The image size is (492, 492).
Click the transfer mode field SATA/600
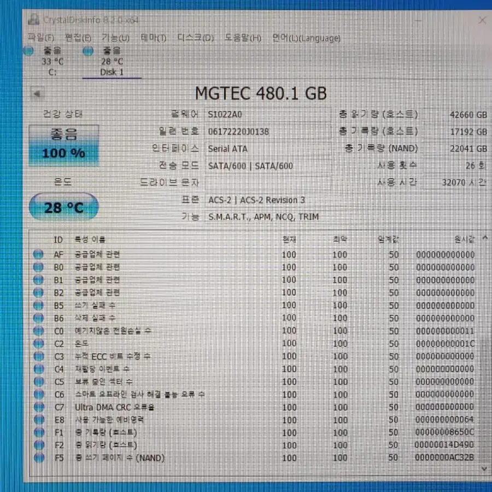(268, 166)
